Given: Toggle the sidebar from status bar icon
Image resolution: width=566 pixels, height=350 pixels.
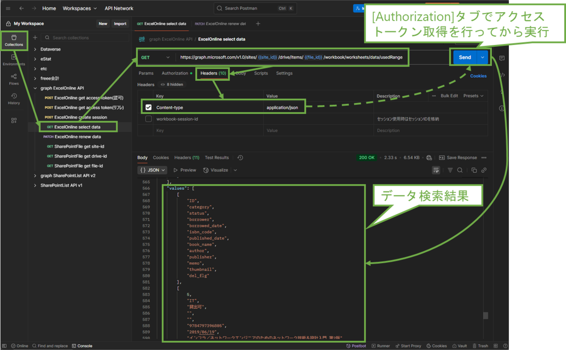Looking at the screenshot, I should point(5,346).
